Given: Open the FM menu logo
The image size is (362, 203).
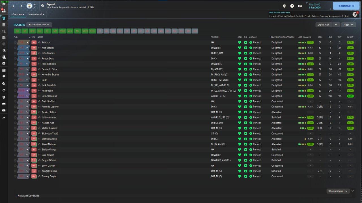Looking at the screenshot, I should [x=300, y=6].
